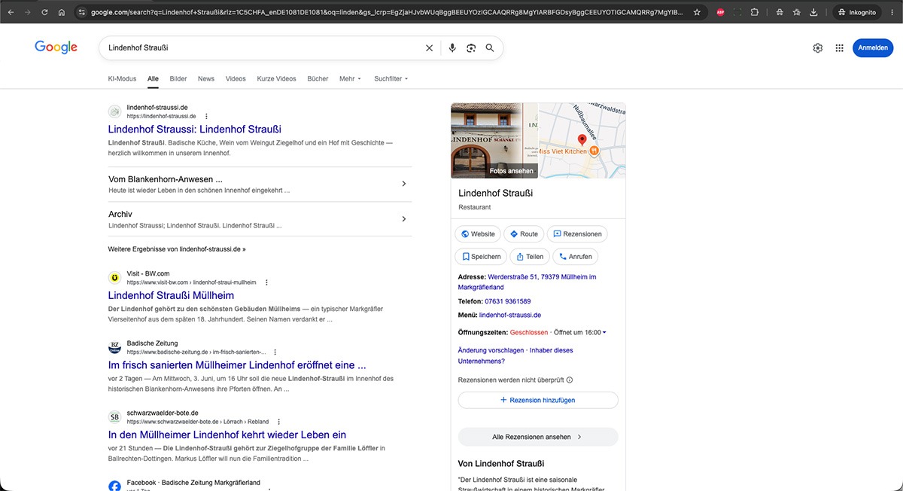
Task: Open the ABP Adblock Plus extension
Action: tap(720, 13)
